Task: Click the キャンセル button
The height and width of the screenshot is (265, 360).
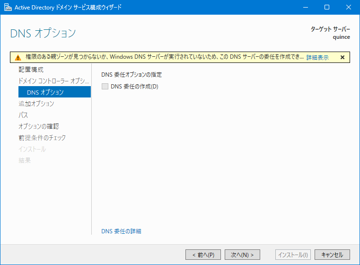Action: point(332,255)
